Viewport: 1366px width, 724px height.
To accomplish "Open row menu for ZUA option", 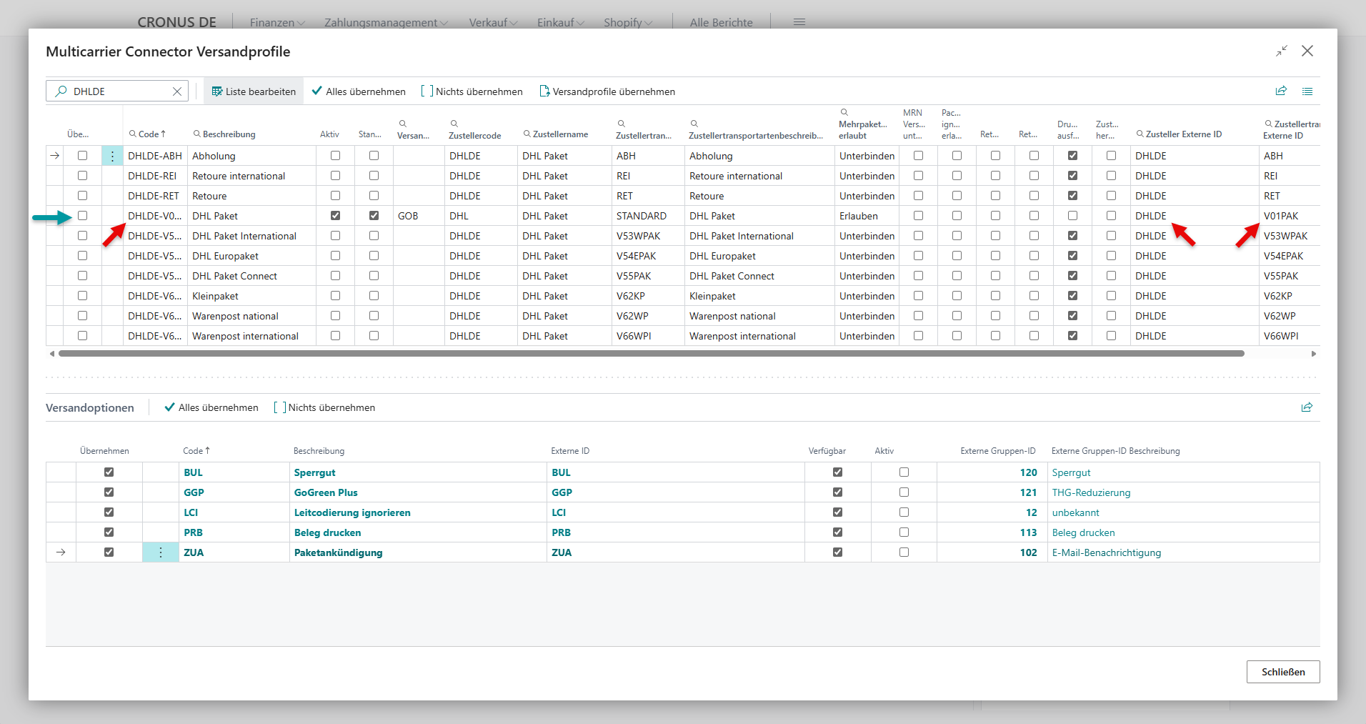I will click(x=161, y=552).
